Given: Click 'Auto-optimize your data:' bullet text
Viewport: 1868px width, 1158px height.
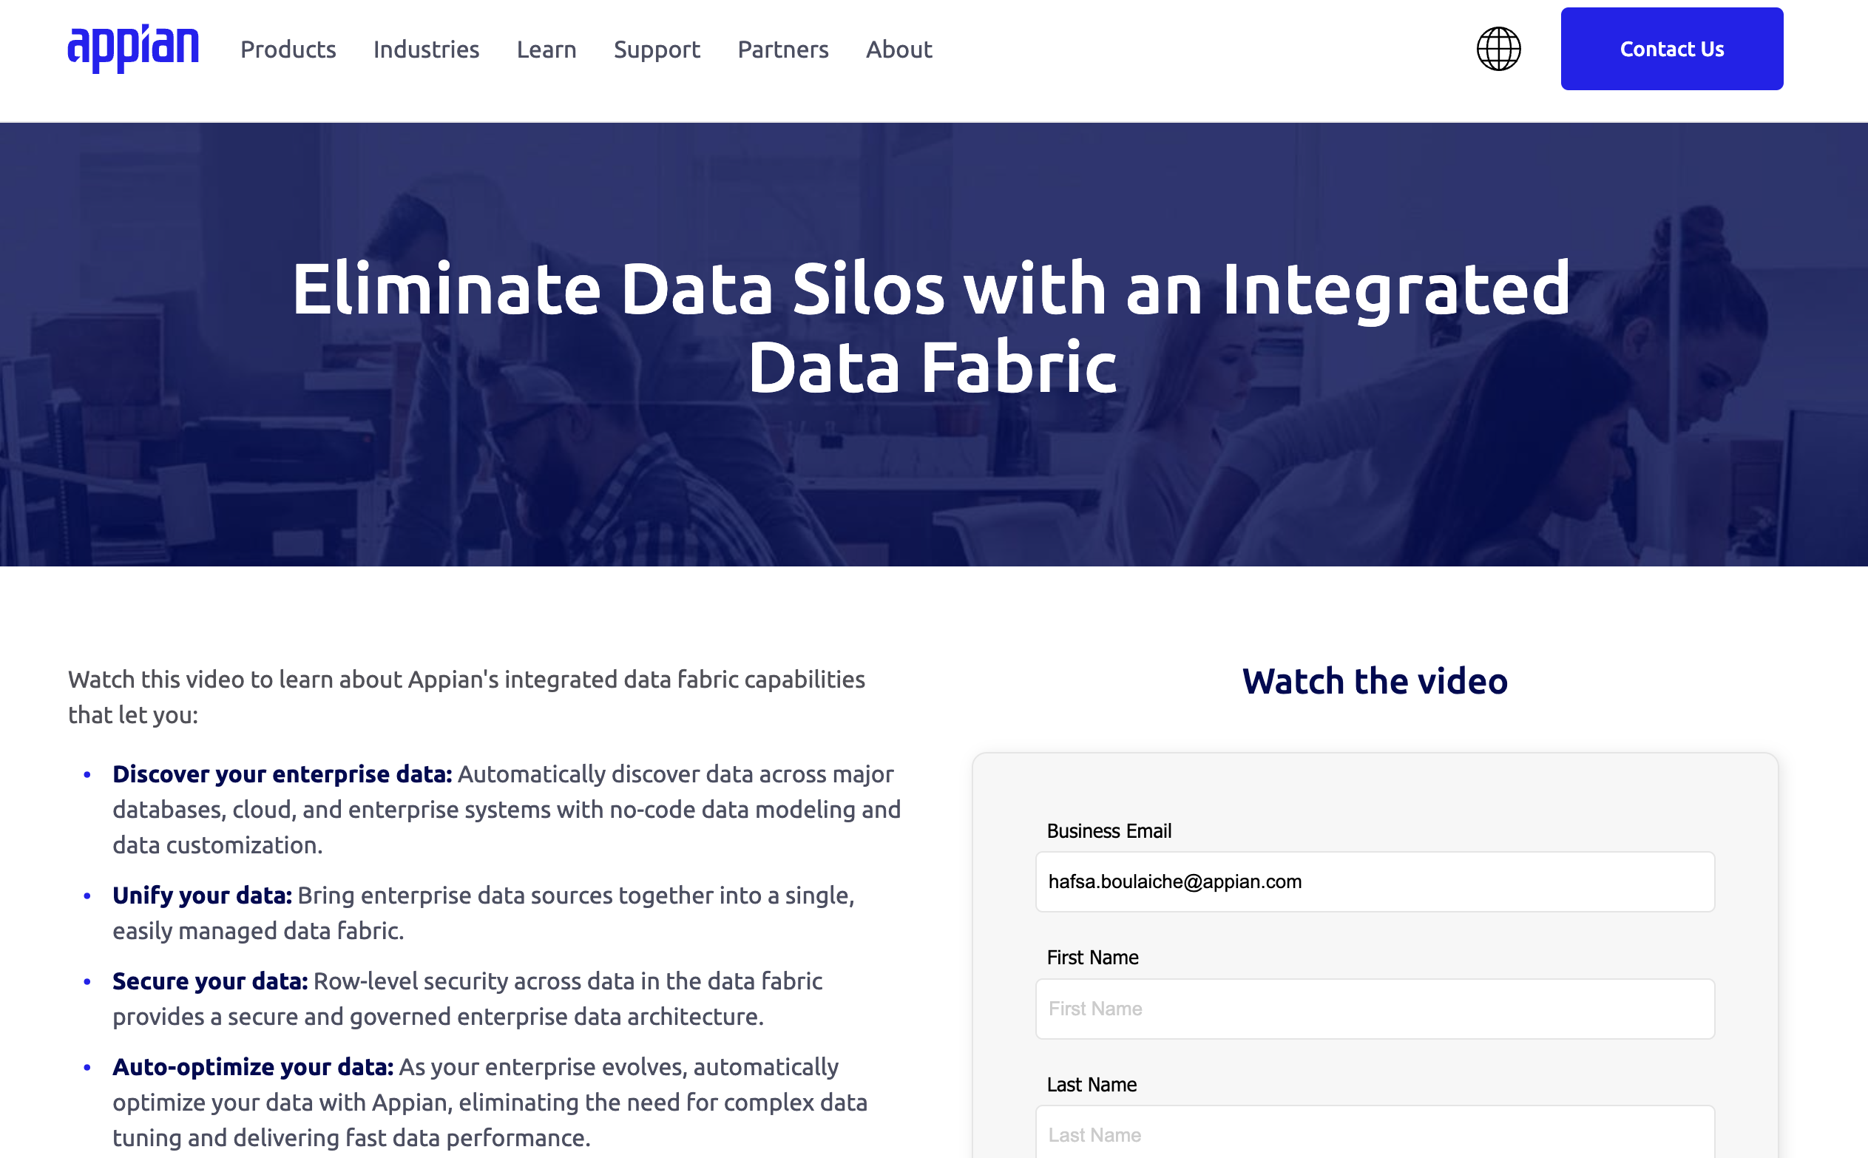Looking at the screenshot, I should [253, 1067].
